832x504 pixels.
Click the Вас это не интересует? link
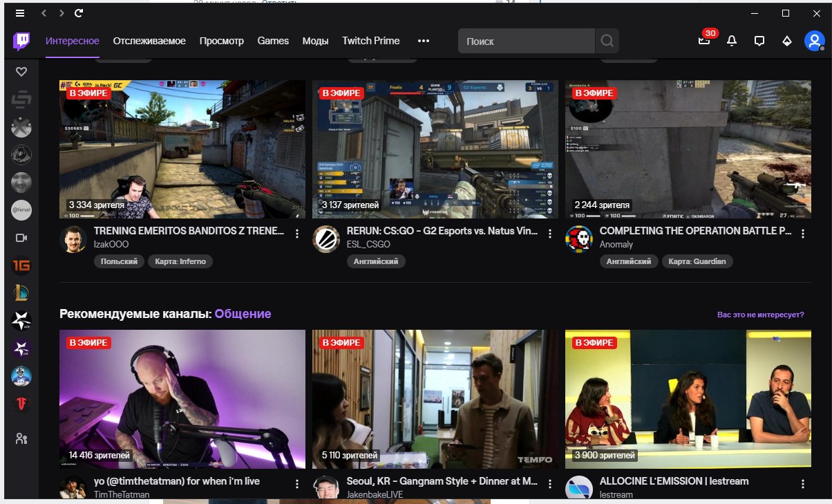[x=761, y=315]
